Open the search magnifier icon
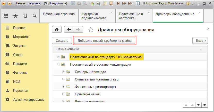The height and width of the screenshot is (112, 214). (35, 16)
